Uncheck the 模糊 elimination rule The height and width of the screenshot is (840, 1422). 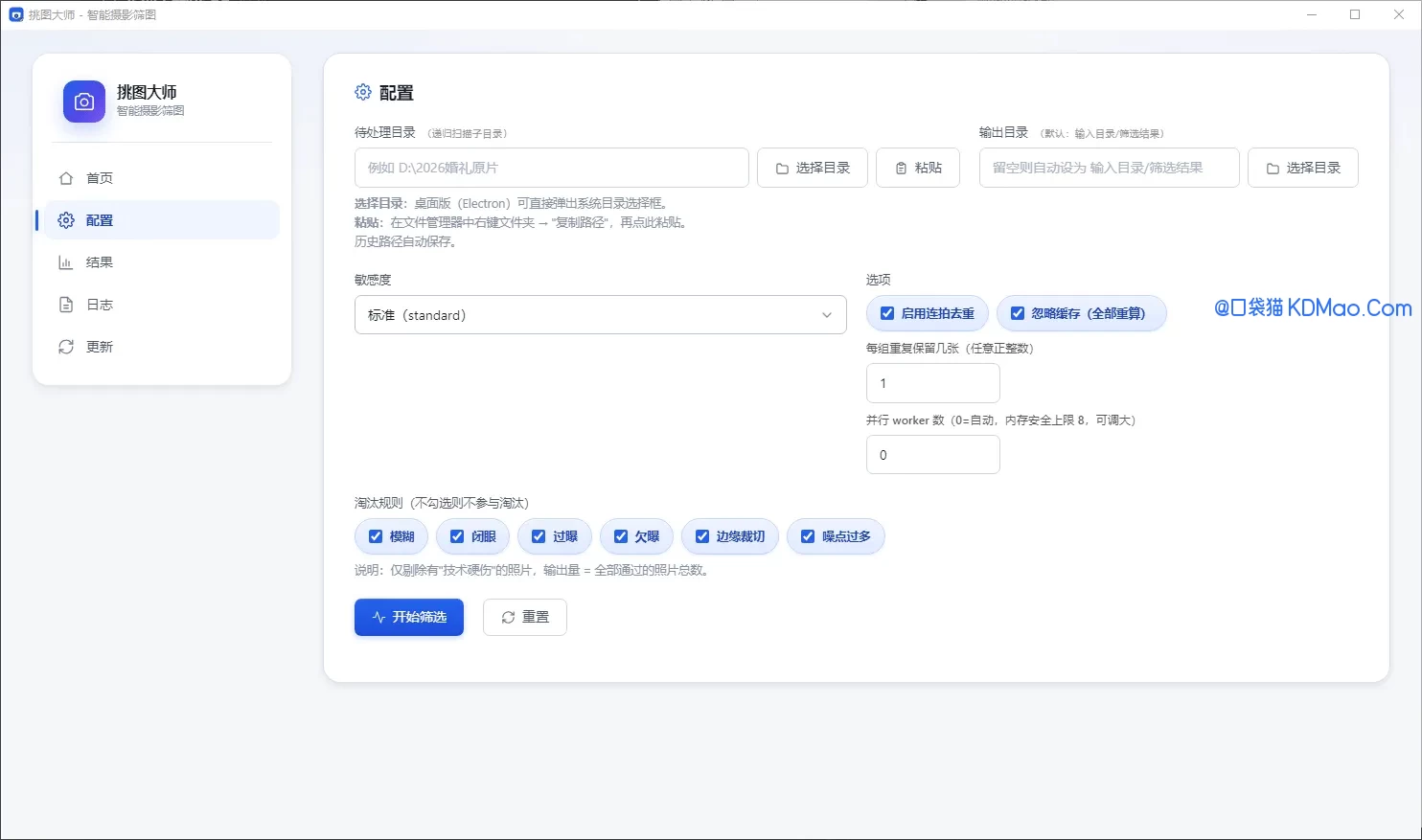(x=376, y=536)
